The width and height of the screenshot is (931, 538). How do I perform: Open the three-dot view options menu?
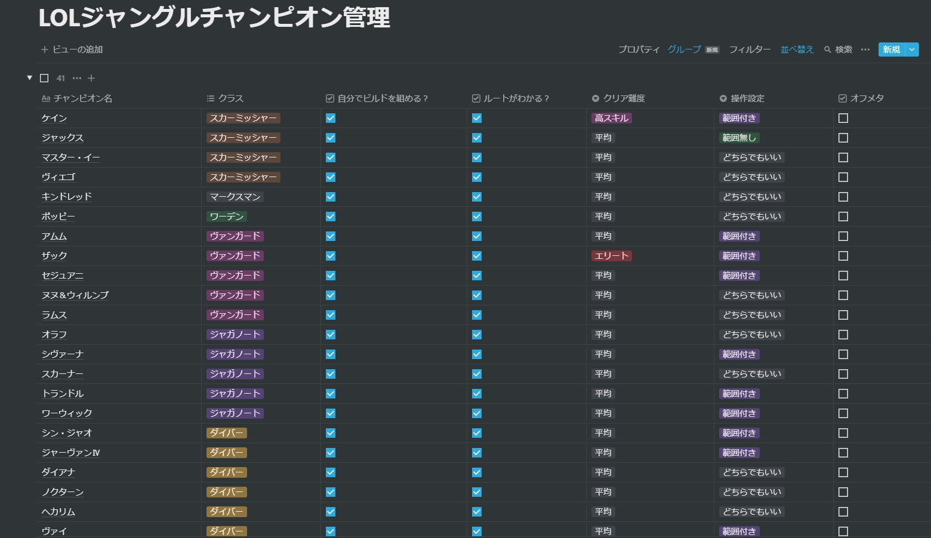coord(865,50)
